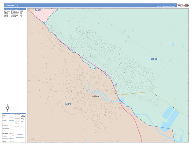Click the Secondary Streets legend label

click(x=6, y=128)
